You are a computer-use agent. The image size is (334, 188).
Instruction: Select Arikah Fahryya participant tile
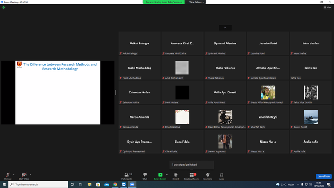pos(139,43)
